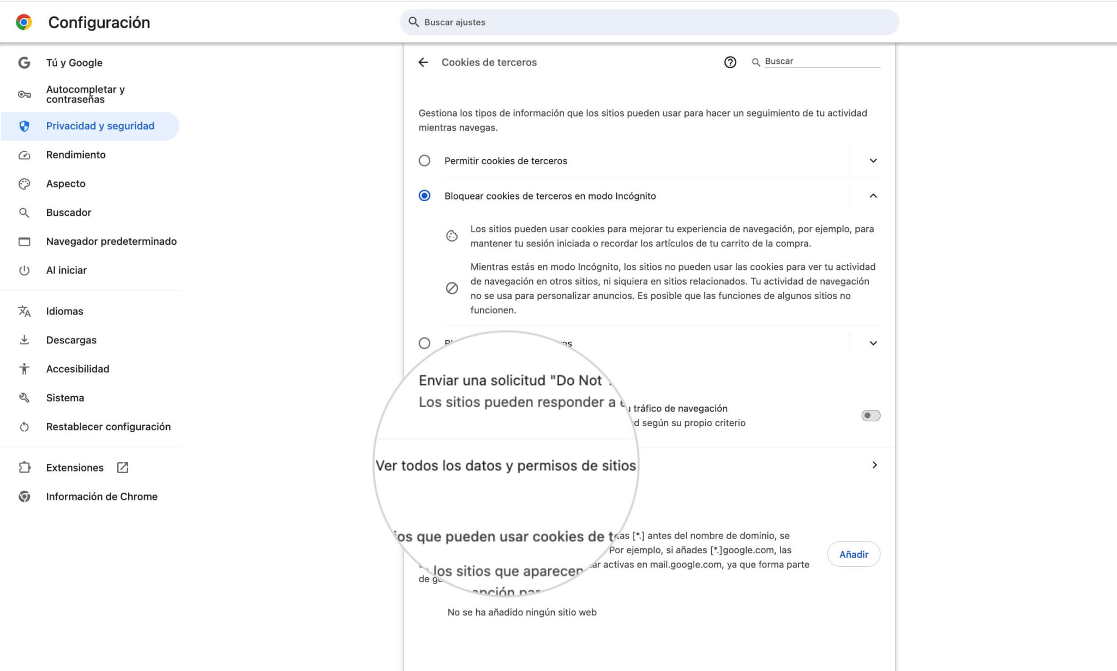Click the puzzle icon for Extensiones
This screenshot has height=671, width=1117.
[x=24, y=468]
